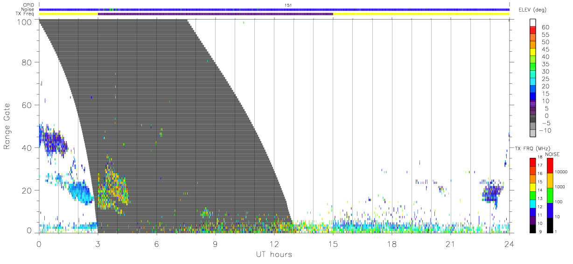Pick the red swatch in the ELEV color bar
This screenshot has width=573, height=264.
pyautogui.click(x=533, y=31)
